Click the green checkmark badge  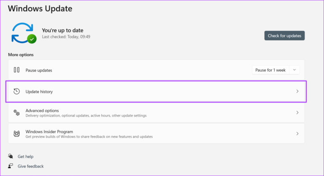tap(32, 39)
